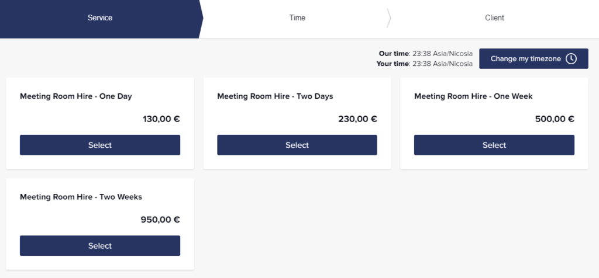Click the Meeting Room Hire - One Week title
This screenshot has height=278, width=599.
[x=473, y=96]
